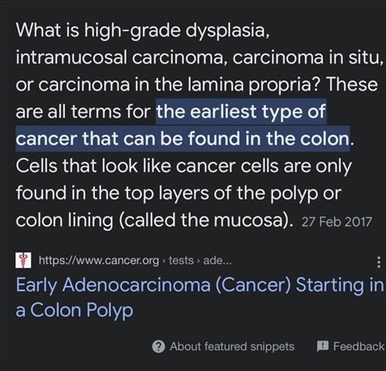Click the Feedback text link

click(x=358, y=346)
